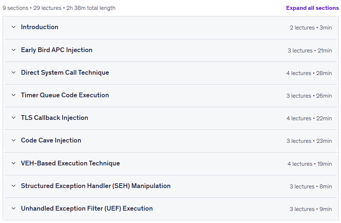341x223 pixels.
Task: Expand VEH-Based Execution Technique chevron
Action: coord(13,163)
